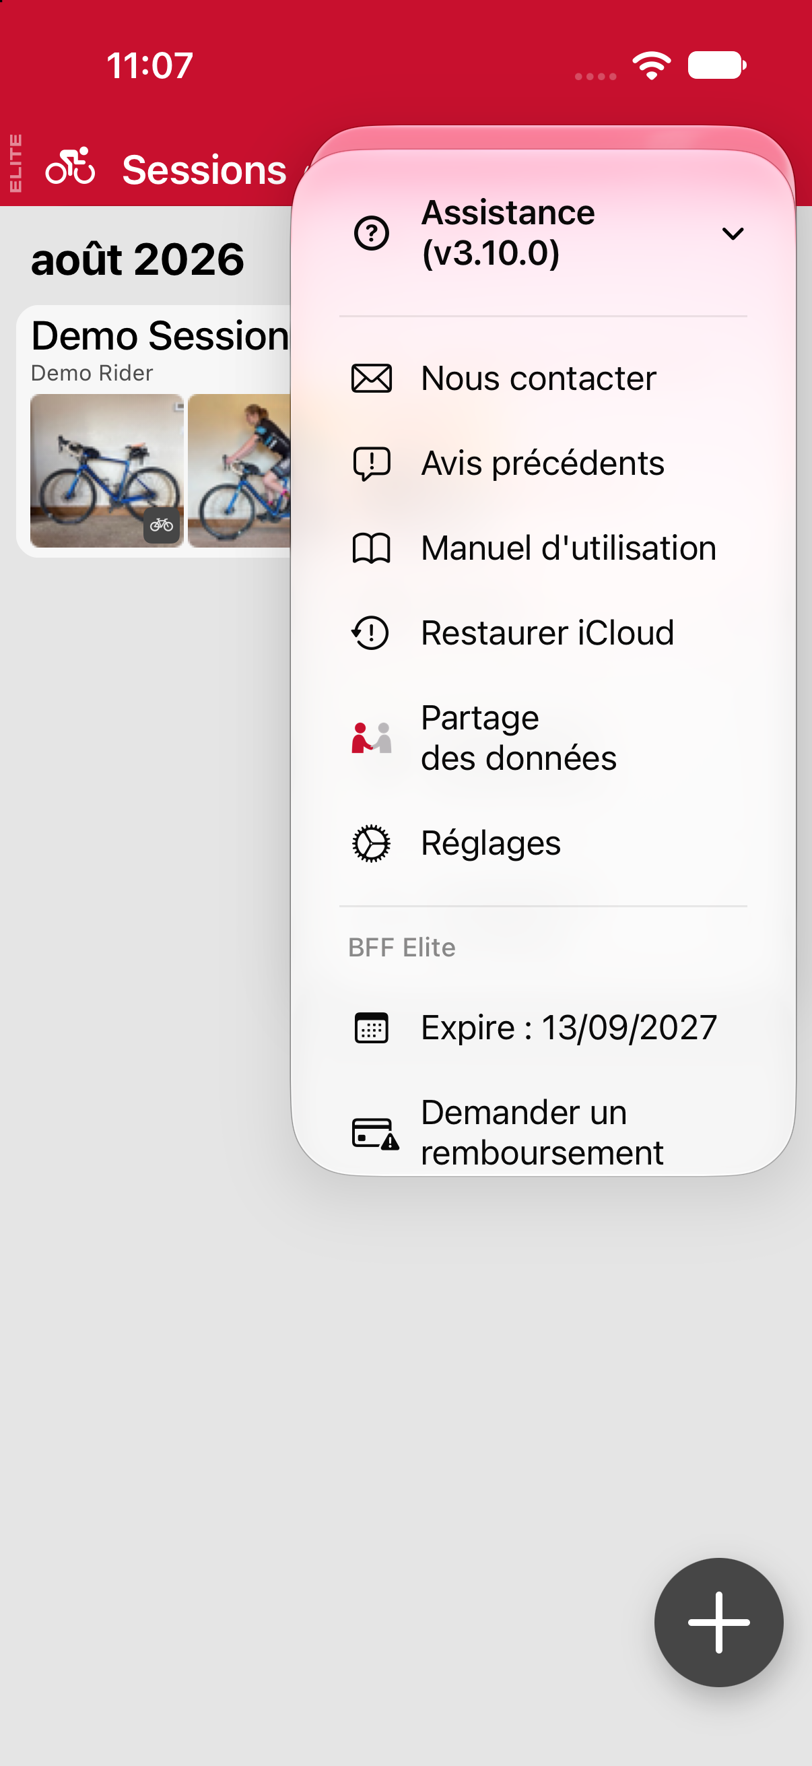Click the small bike badge on first thumbnail

click(162, 526)
